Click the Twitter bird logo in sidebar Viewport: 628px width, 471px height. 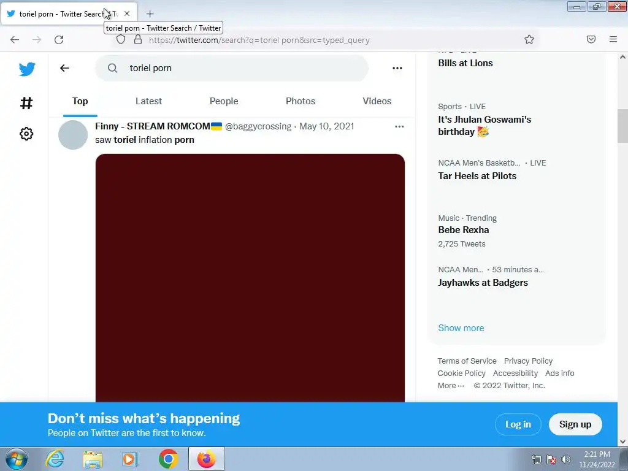[x=27, y=69]
